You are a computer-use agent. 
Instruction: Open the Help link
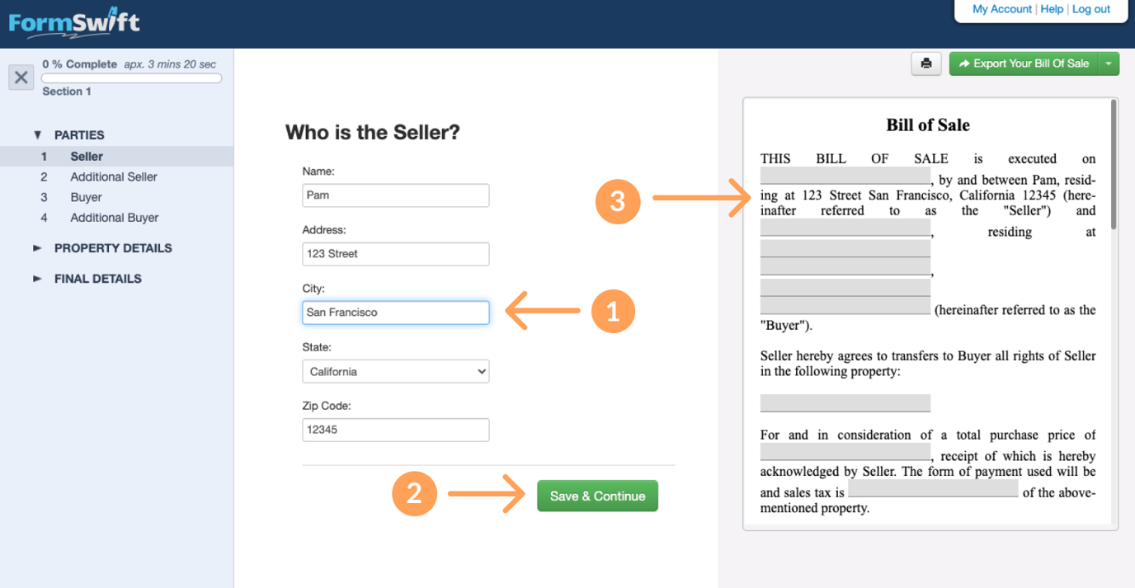[x=1052, y=9]
